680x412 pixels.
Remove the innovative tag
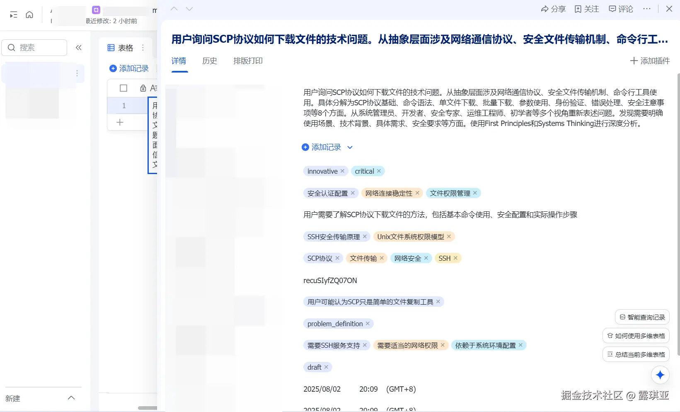click(342, 171)
